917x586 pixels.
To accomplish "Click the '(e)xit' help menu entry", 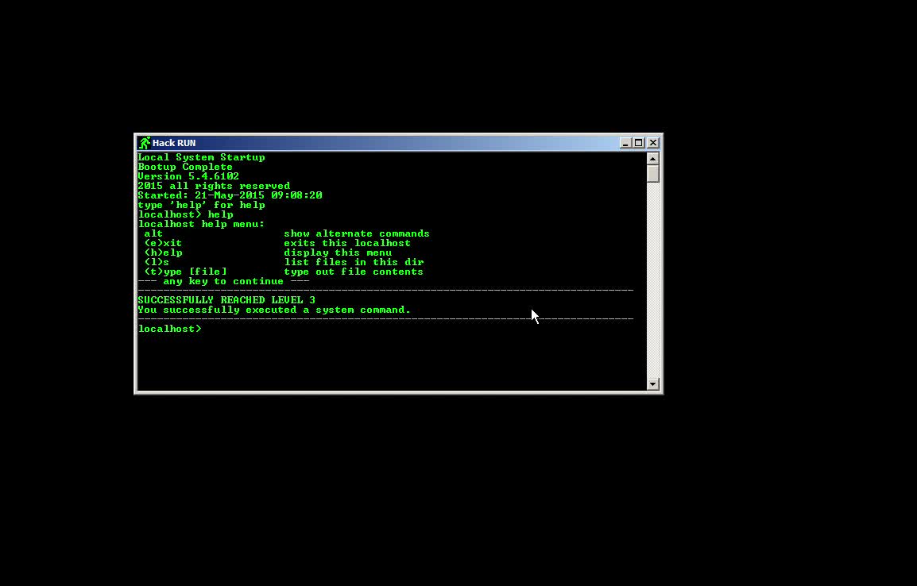I will coord(163,243).
